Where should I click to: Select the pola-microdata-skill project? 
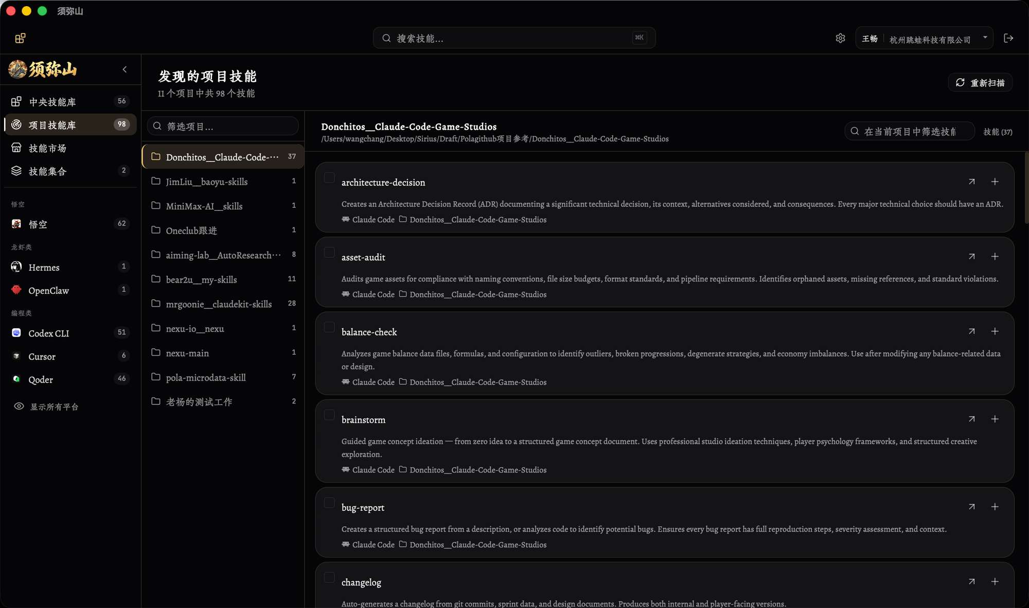tap(223, 378)
